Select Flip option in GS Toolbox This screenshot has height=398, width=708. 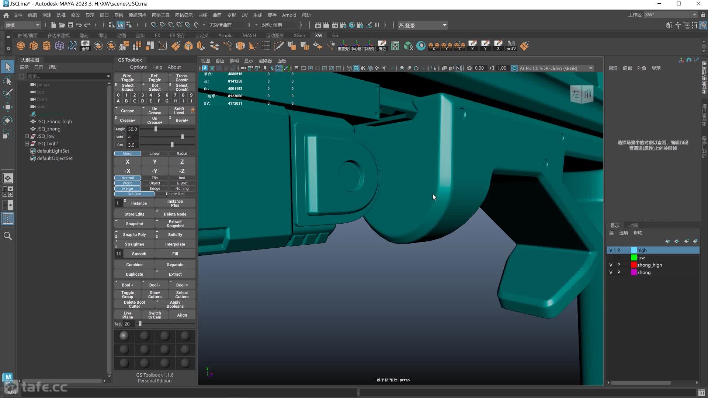(x=155, y=178)
